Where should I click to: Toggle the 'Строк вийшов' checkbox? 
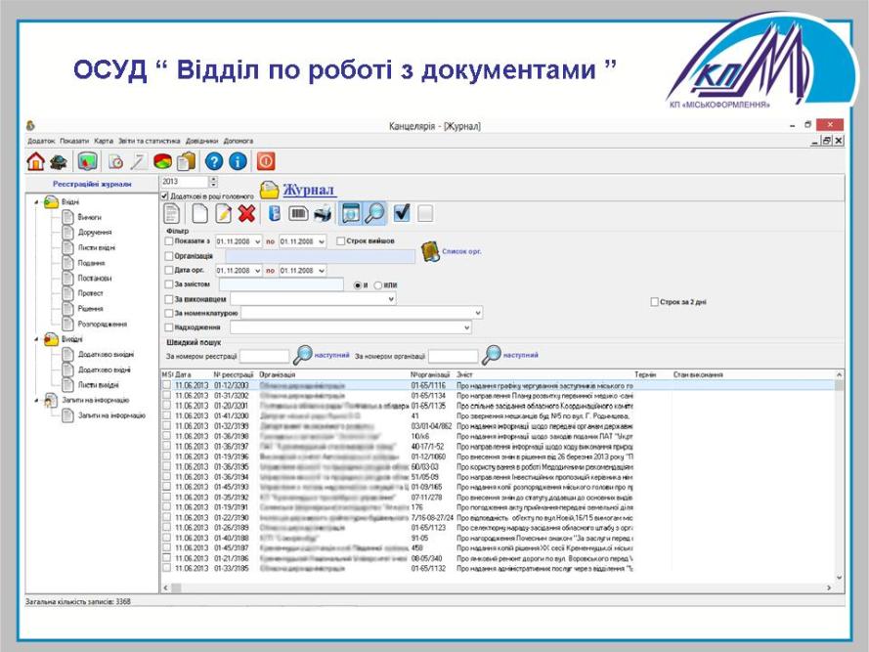pos(340,240)
